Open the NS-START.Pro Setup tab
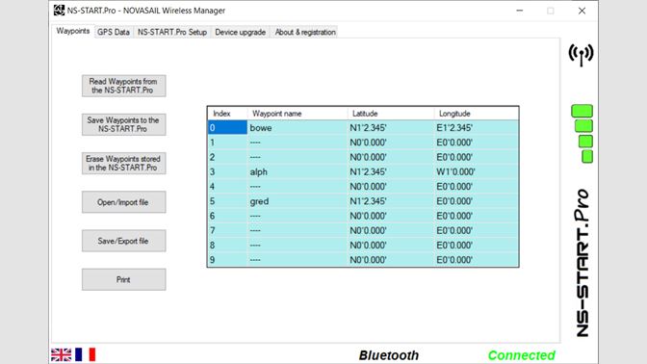The image size is (647, 364). [172, 32]
